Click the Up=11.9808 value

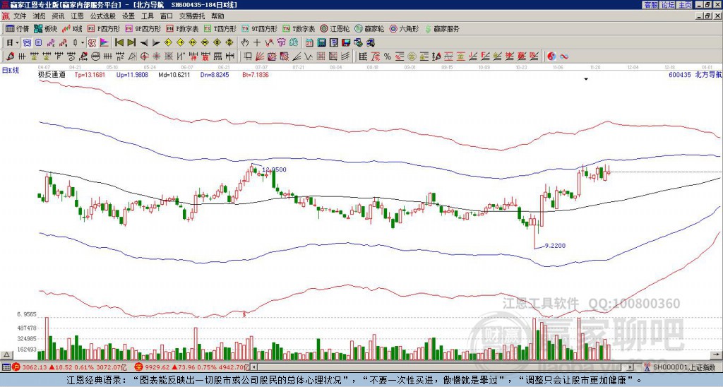tap(132, 74)
